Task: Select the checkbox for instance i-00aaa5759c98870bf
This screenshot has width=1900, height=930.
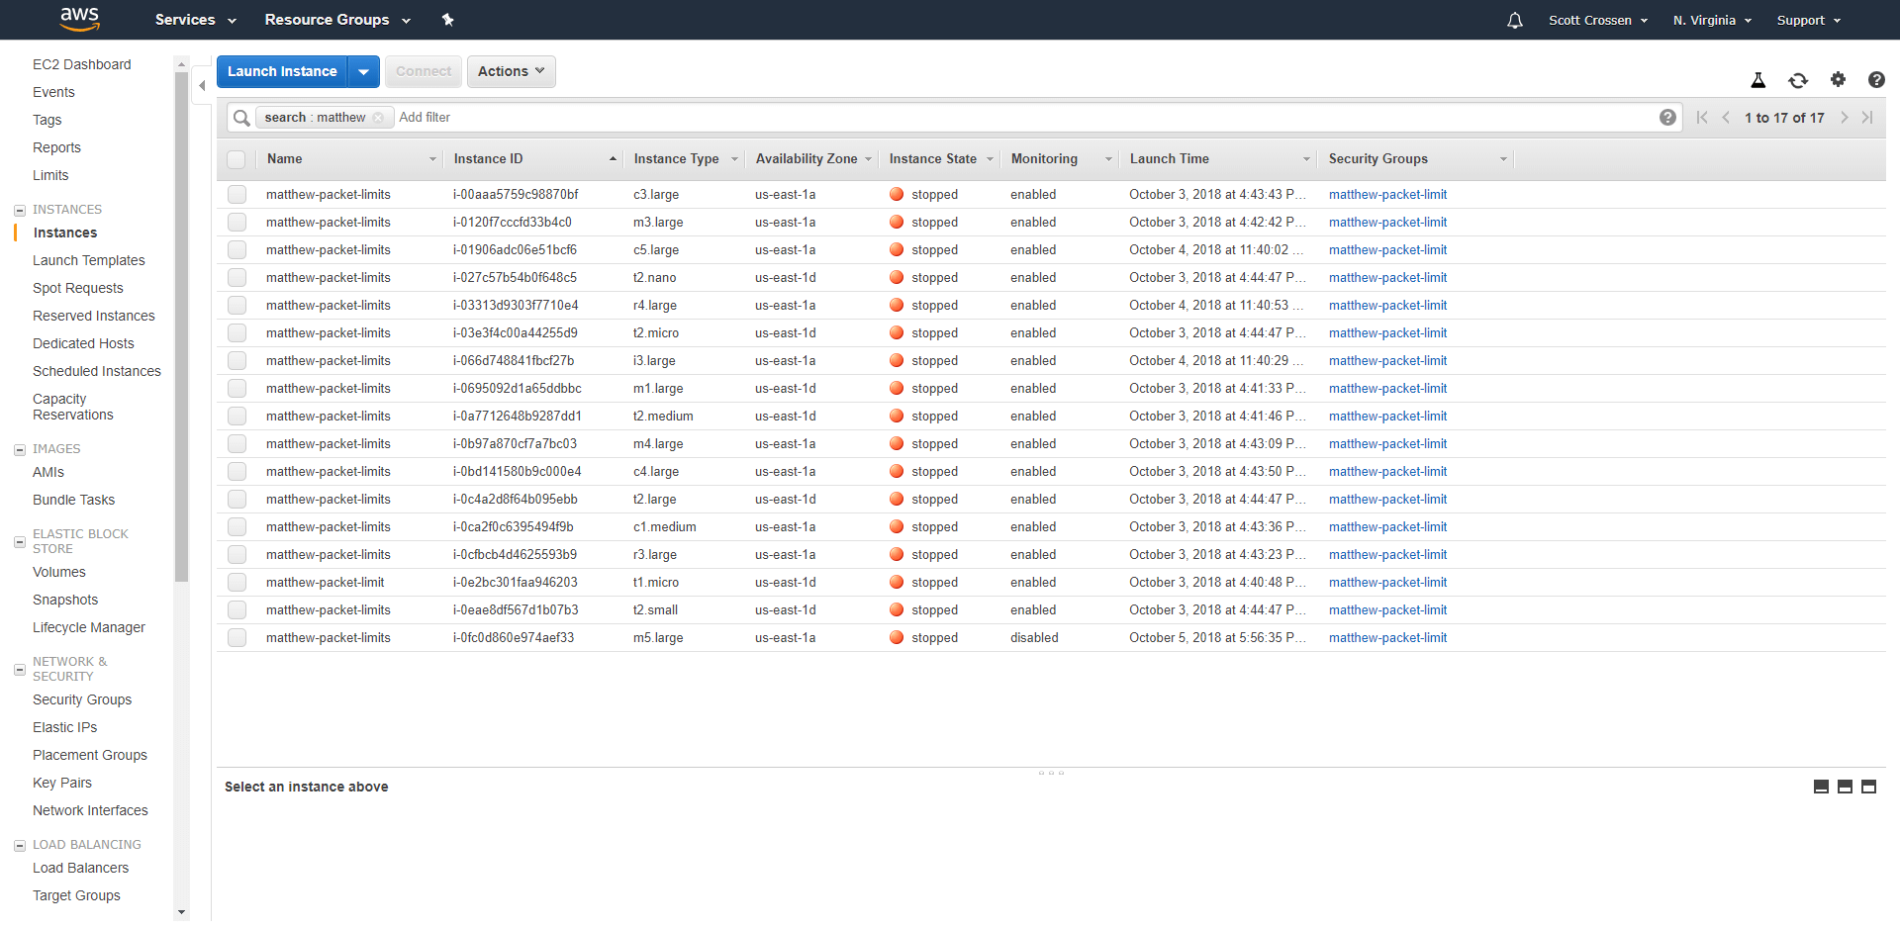Action: coord(237,194)
